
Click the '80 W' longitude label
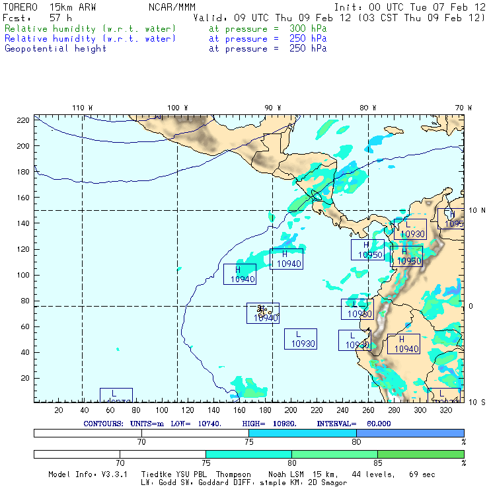click(x=367, y=108)
